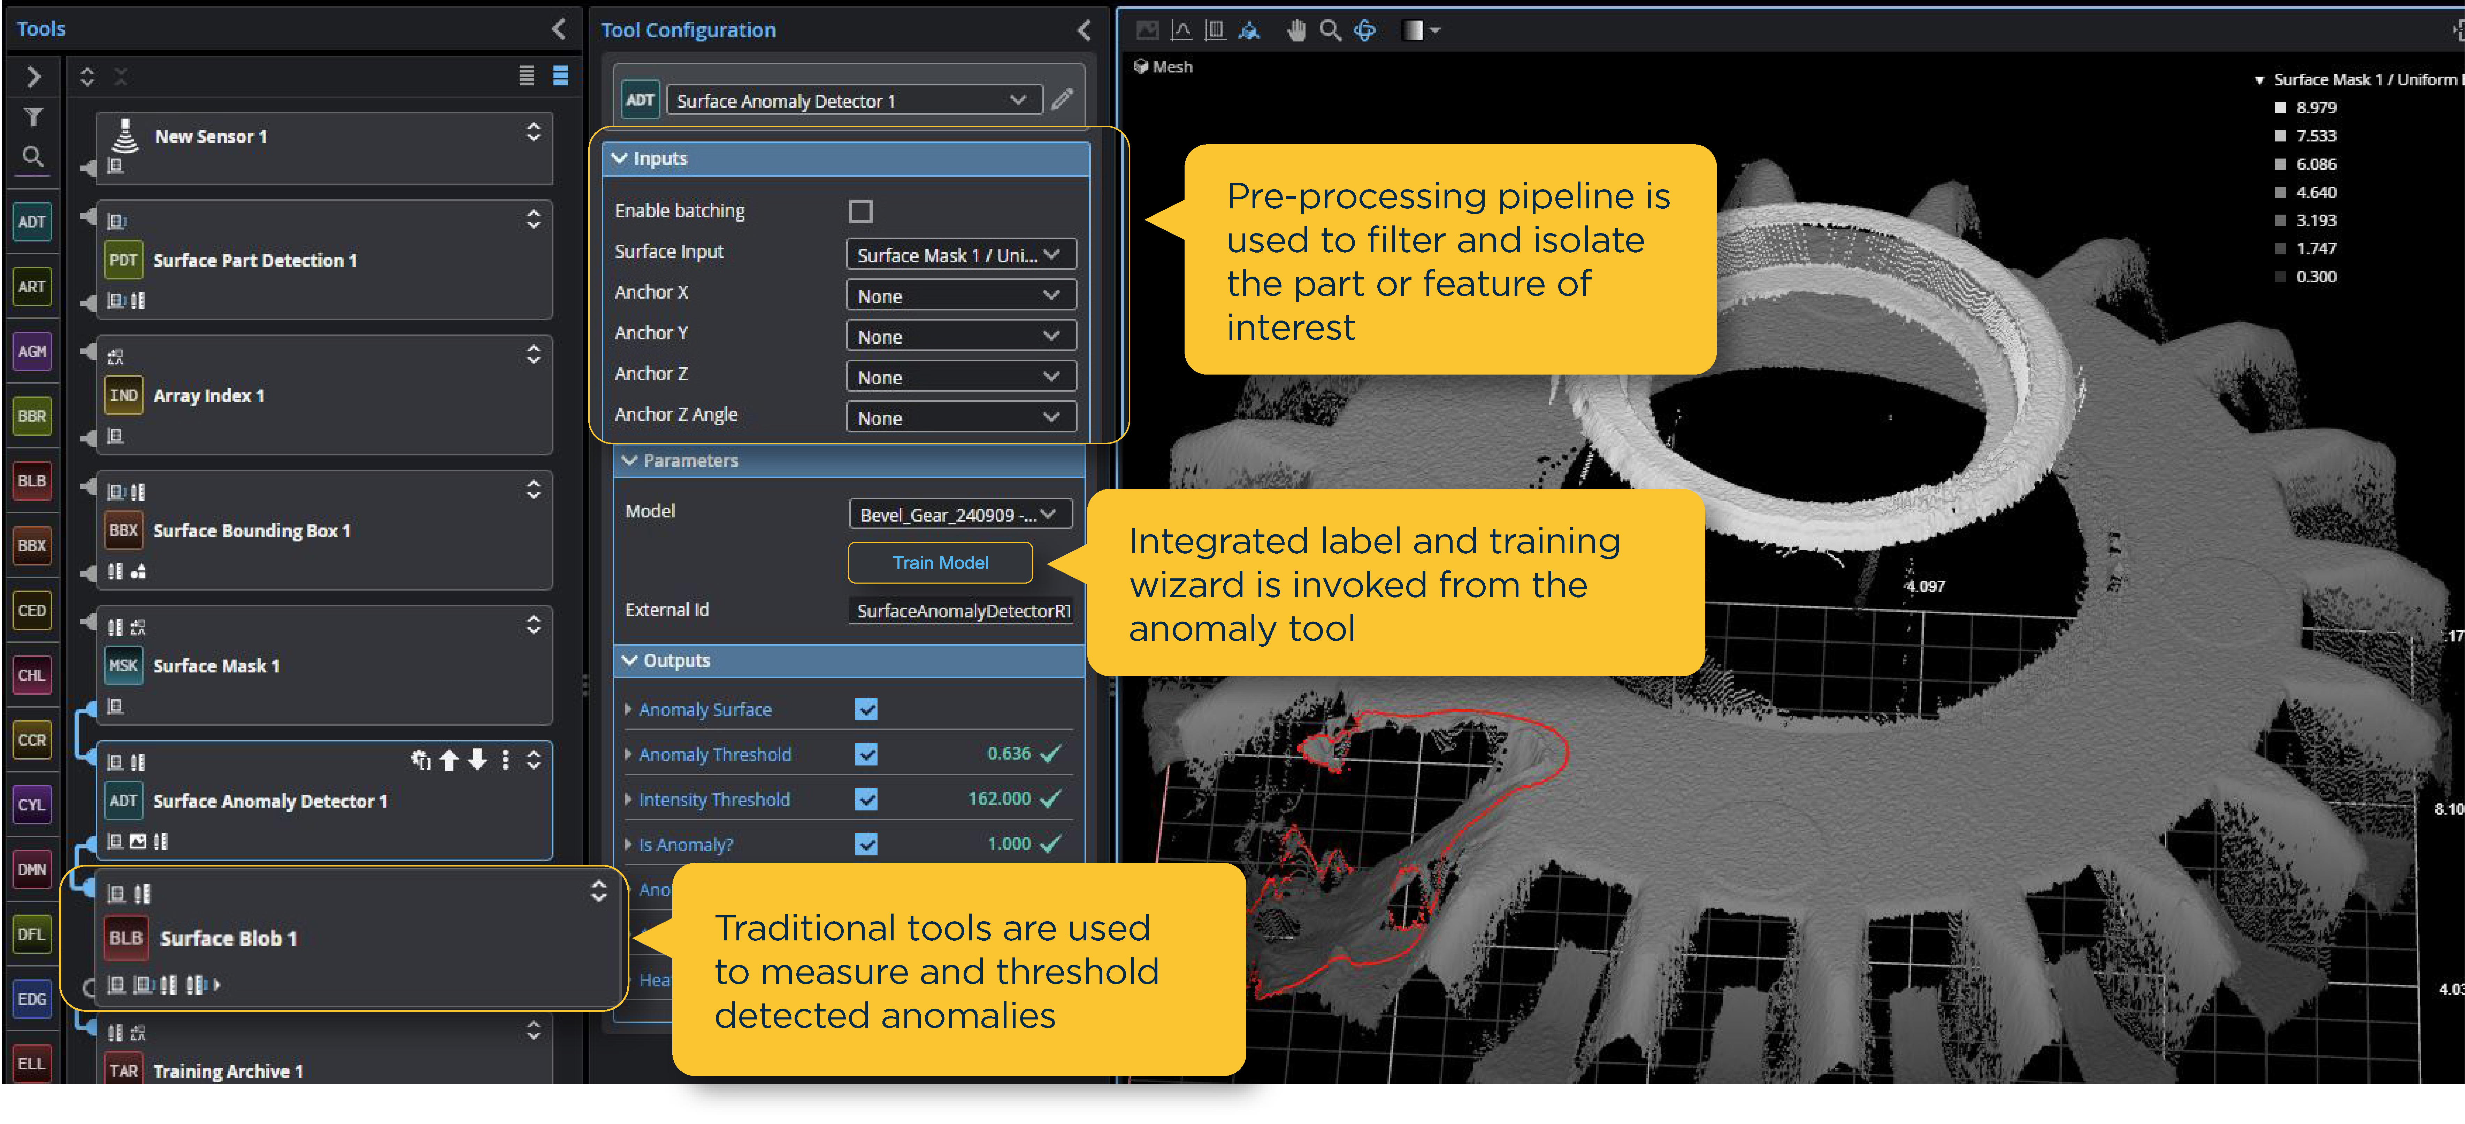Switch viewer to profile view
The height and width of the screenshot is (1124, 2465).
(1182, 31)
